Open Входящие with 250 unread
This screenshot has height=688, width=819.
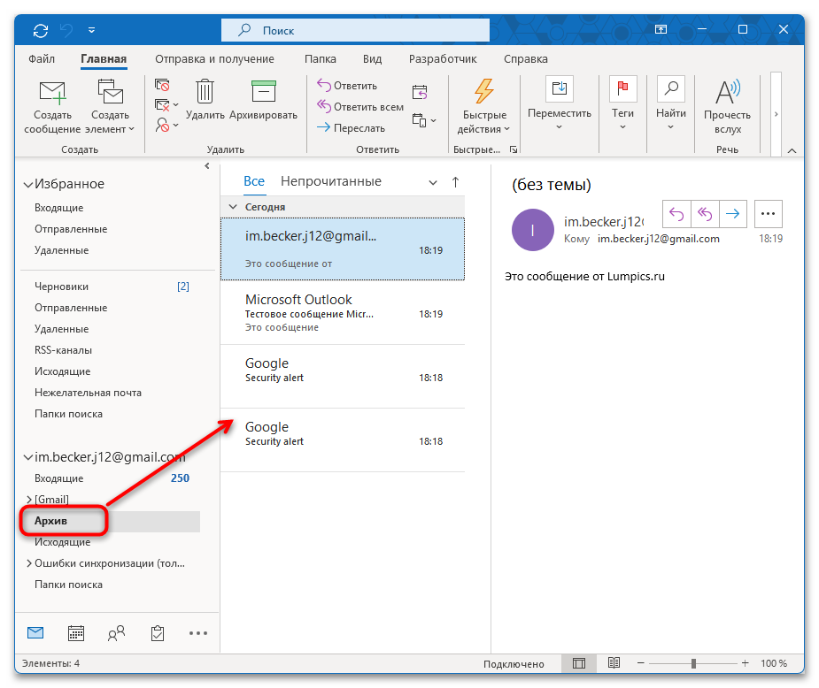click(112, 478)
